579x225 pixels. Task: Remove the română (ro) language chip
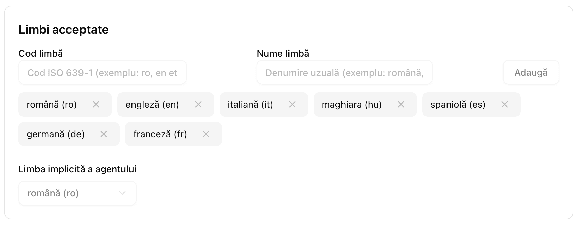click(x=96, y=104)
